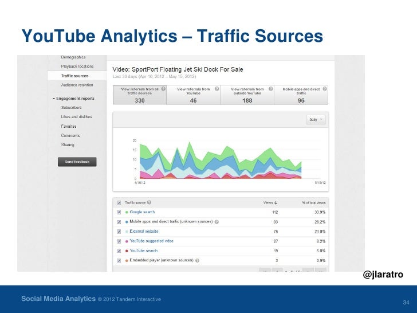Uncheck Embedded player checkbox
Screen dimensions: 417x313
[119, 260]
